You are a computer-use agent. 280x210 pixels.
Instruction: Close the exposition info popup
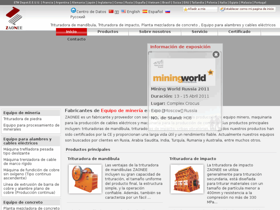pyautogui.click(x=216, y=54)
